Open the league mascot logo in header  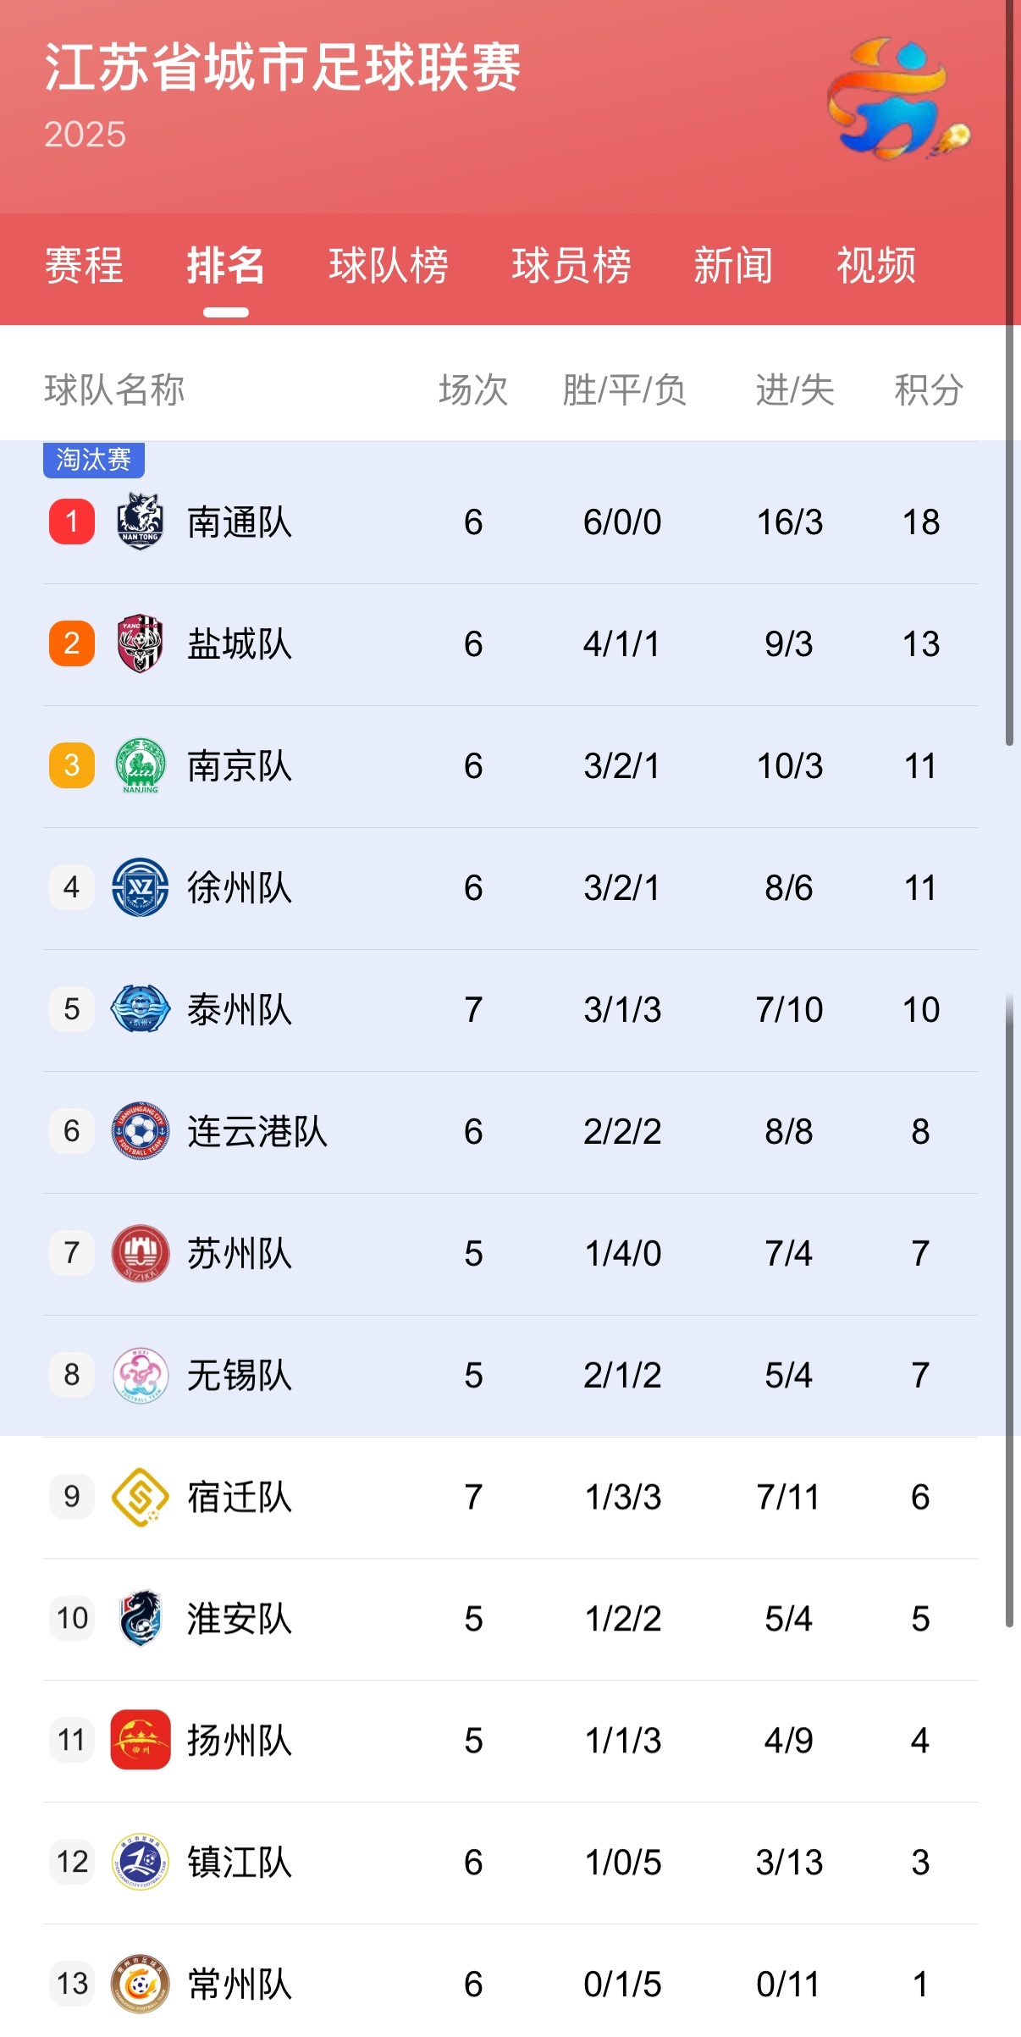(898, 98)
